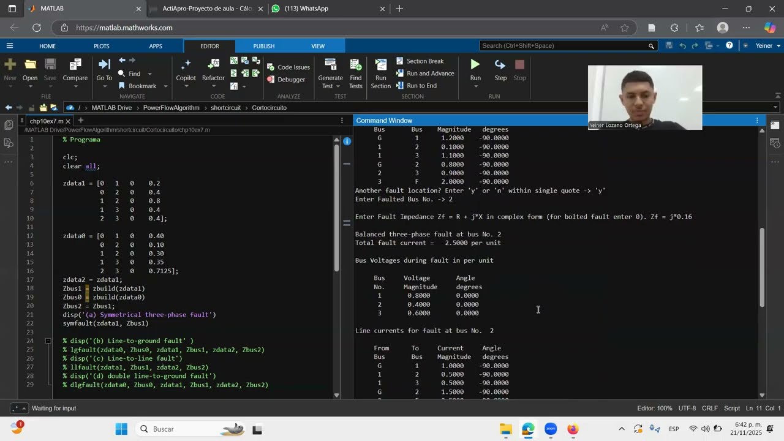Click the Generate Test icon

click(x=330, y=64)
